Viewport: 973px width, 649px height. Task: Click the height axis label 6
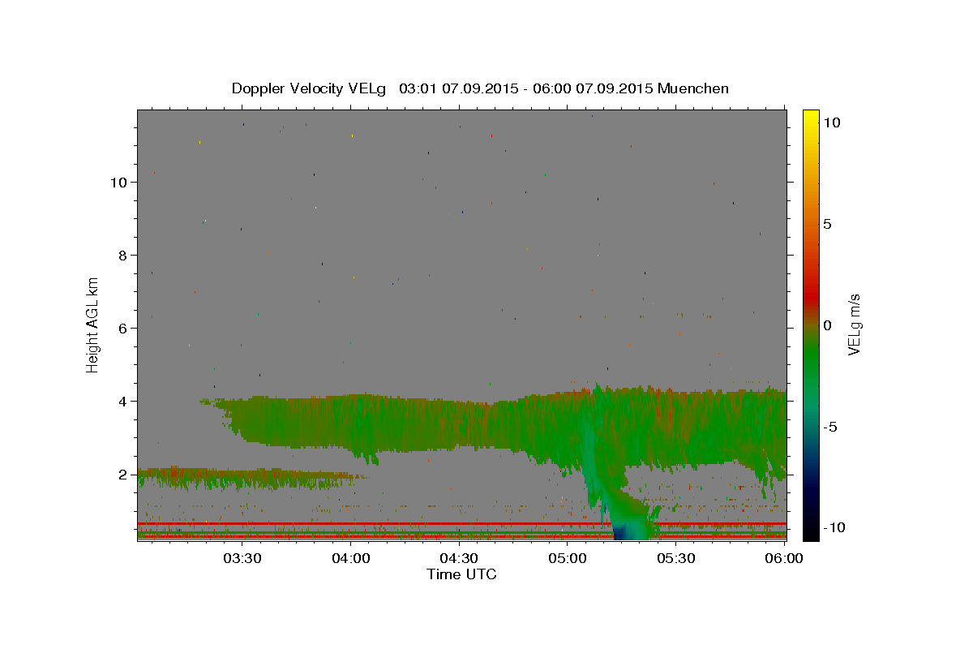coord(122,328)
